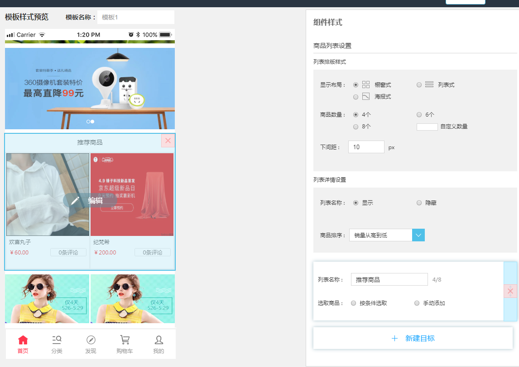
Task: Open the 我的 profile icon
Action: tap(159, 340)
